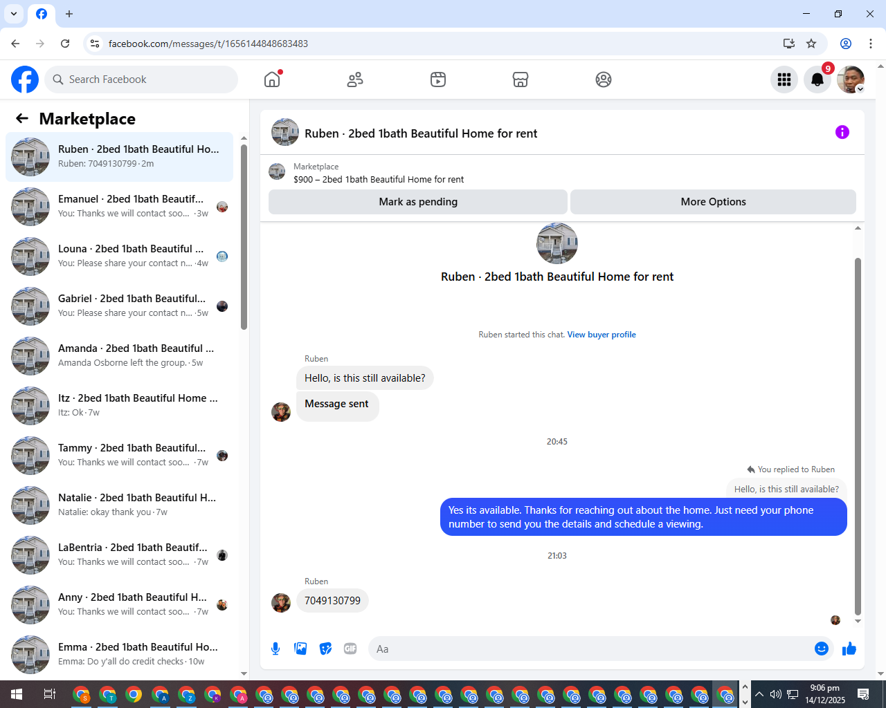Focus the Search Facebook field
The image size is (886, 708).
click(x=141, y=80)
